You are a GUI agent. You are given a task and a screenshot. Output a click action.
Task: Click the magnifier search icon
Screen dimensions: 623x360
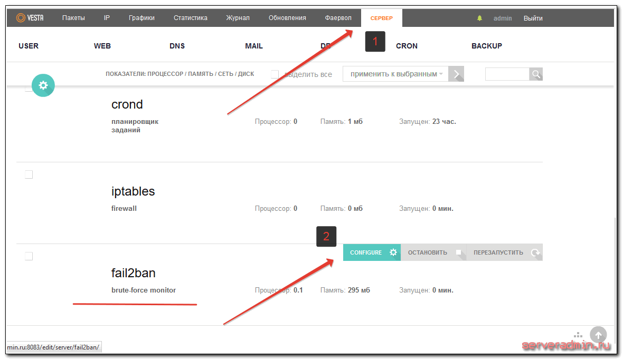(536, 74)
